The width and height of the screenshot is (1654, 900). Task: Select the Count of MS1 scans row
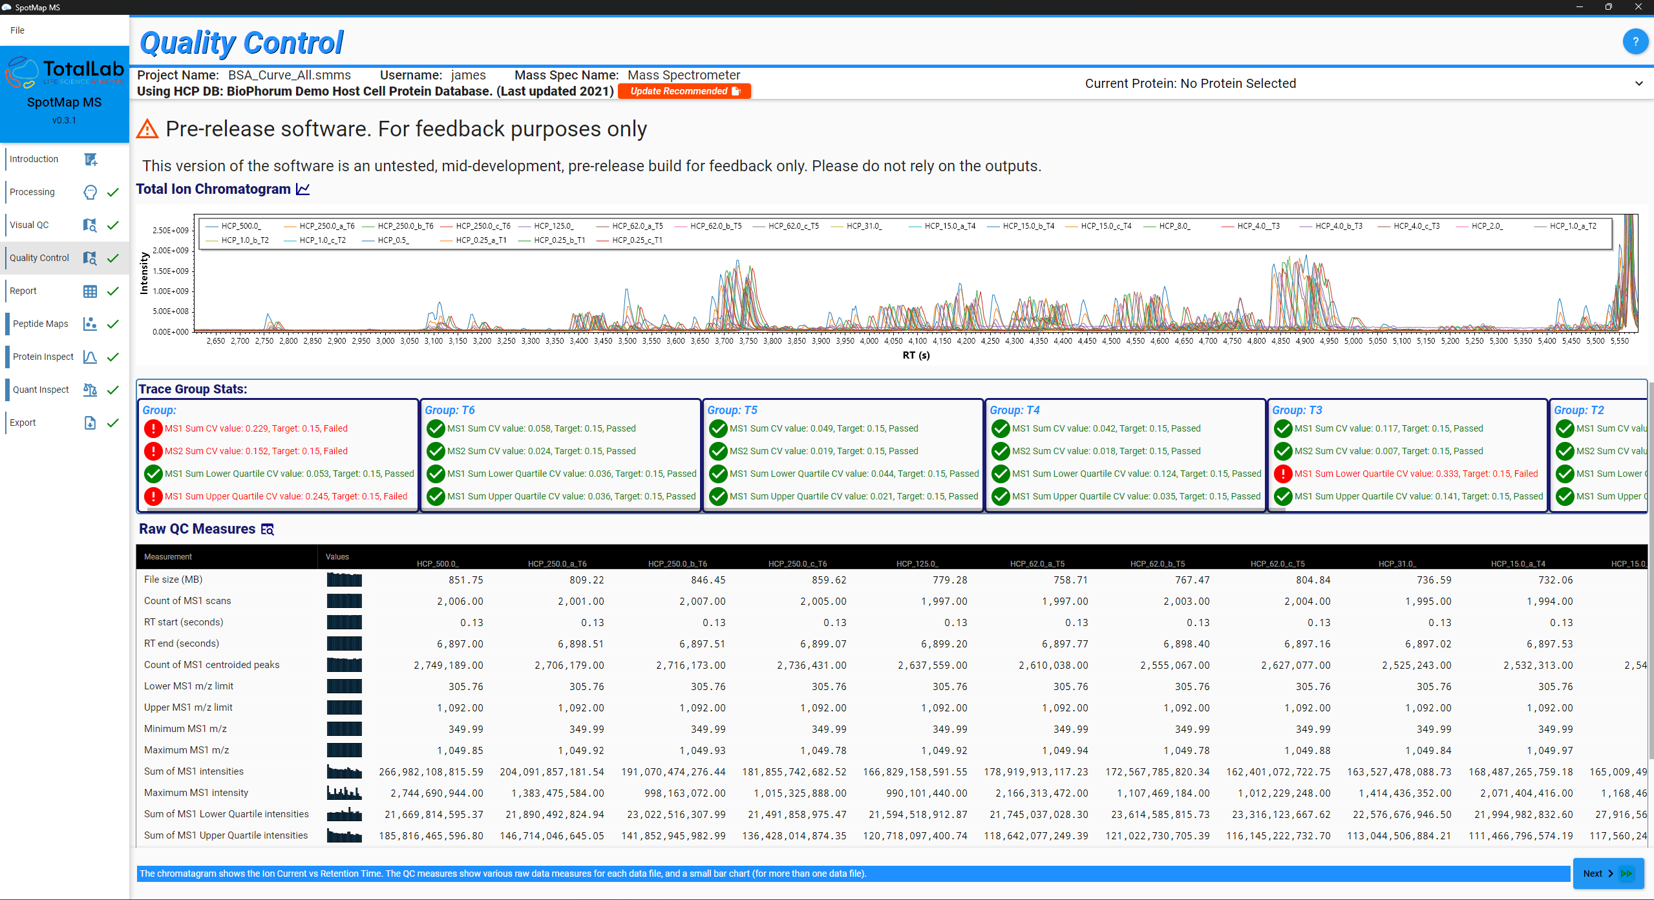click(892, 601)
